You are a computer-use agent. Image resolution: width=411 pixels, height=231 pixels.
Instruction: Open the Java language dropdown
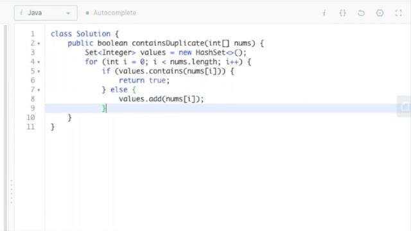tap(46, 13)
